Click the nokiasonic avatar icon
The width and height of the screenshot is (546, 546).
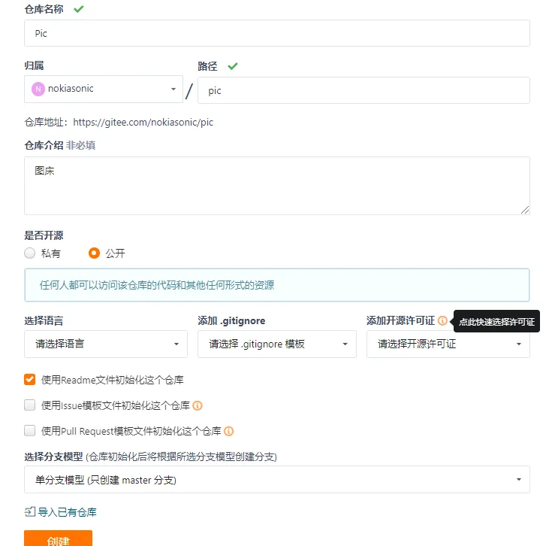(38, 89)
